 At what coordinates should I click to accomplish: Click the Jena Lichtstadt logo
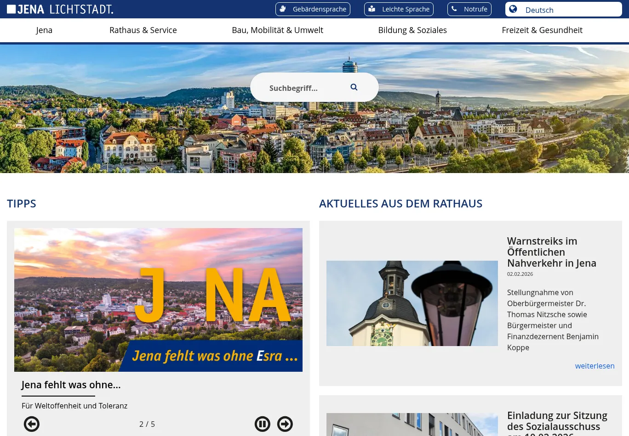point(60,9)
